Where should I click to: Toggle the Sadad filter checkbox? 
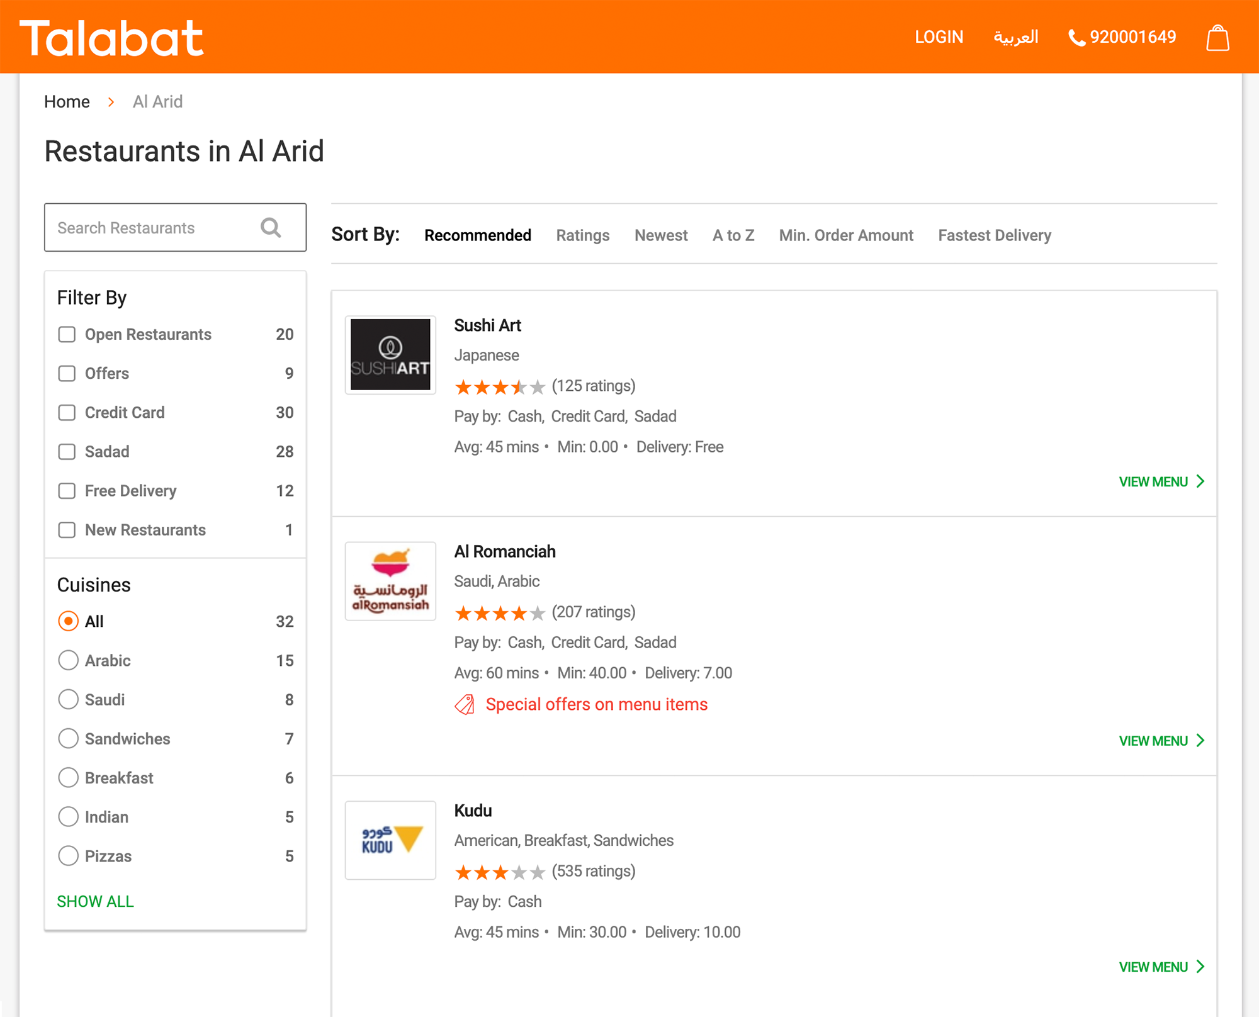point(67,451)
